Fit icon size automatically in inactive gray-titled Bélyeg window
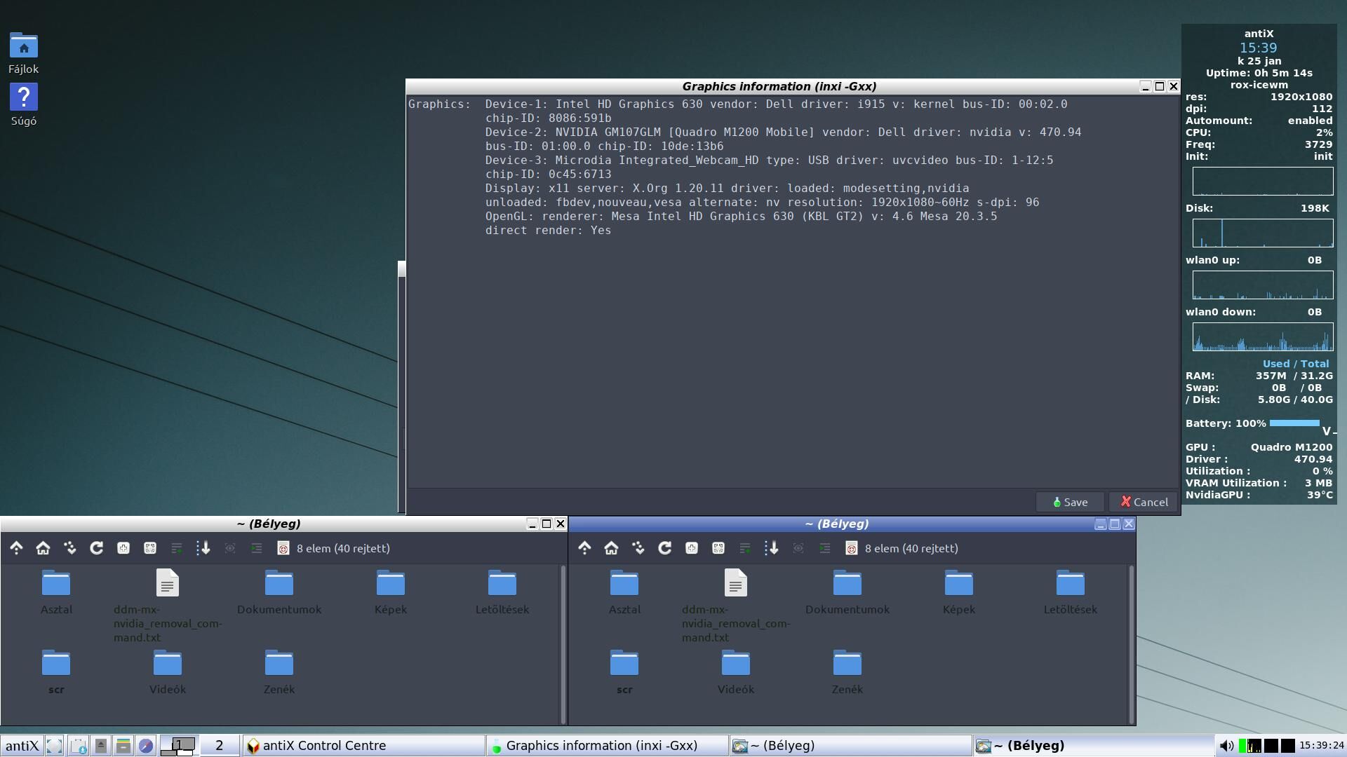Screen dimensions: 1347x757 tap(149, 548)
